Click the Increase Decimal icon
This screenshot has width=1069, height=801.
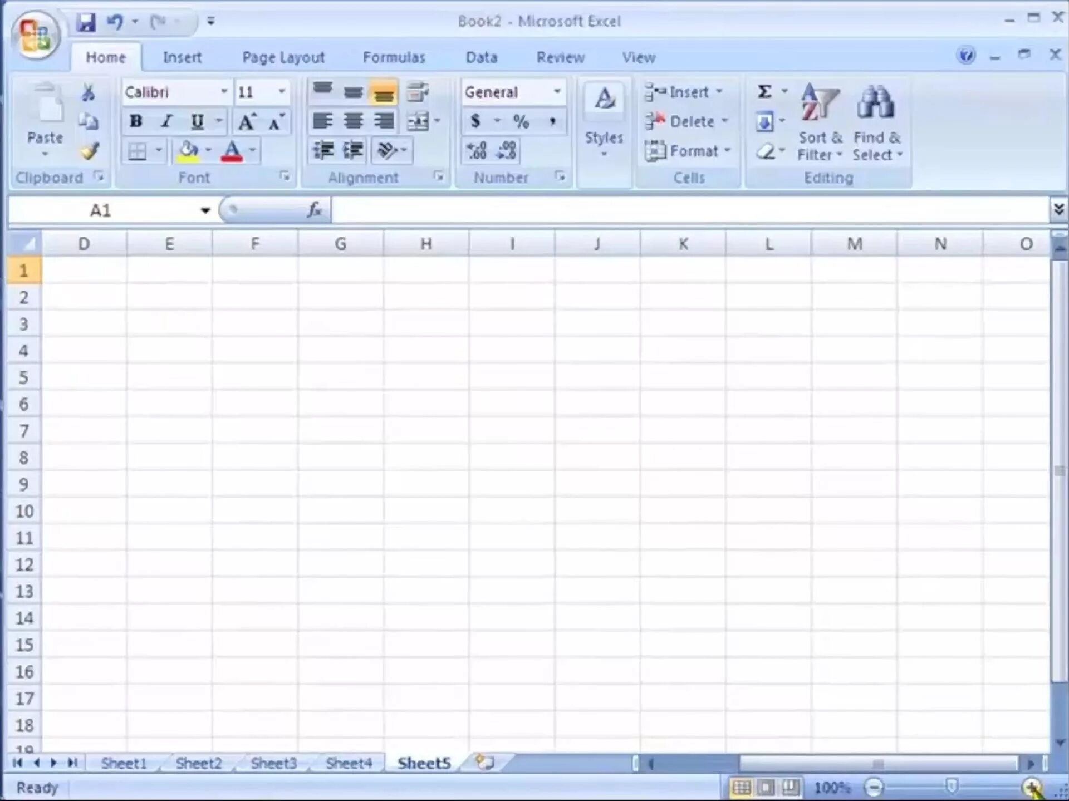477,150
